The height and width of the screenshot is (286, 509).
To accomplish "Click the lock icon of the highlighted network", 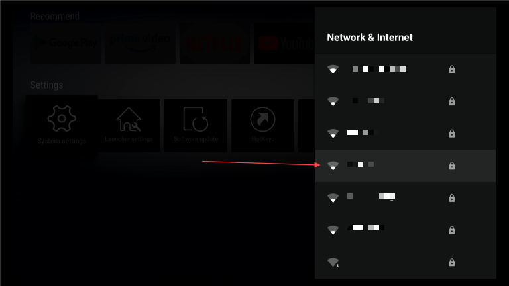I will click(x=451, y=166).
